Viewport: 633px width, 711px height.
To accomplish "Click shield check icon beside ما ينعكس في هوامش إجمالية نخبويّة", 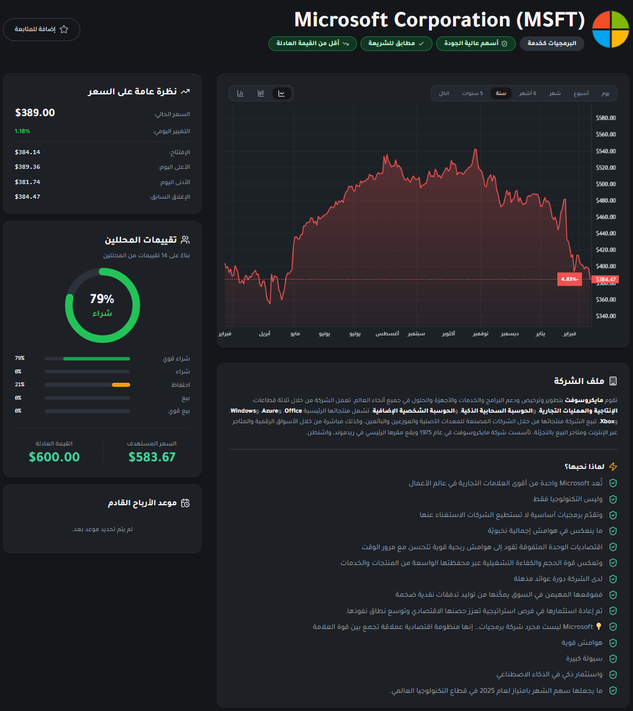I will click(613, 531).
